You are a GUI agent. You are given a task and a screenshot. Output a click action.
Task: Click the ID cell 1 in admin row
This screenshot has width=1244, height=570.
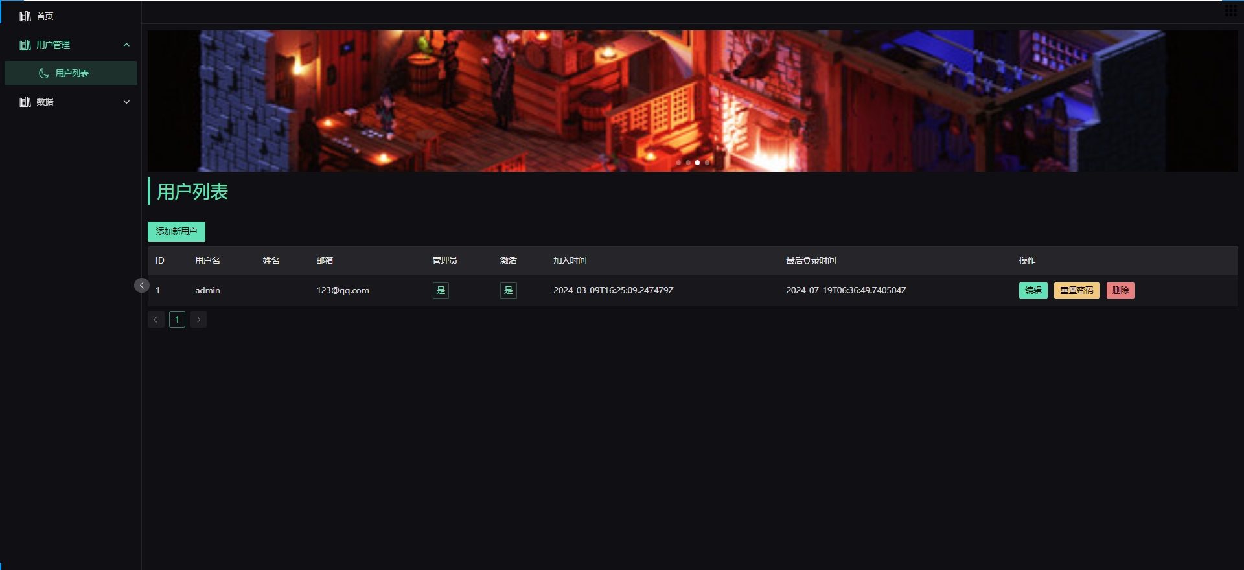(x=157, y=290)
